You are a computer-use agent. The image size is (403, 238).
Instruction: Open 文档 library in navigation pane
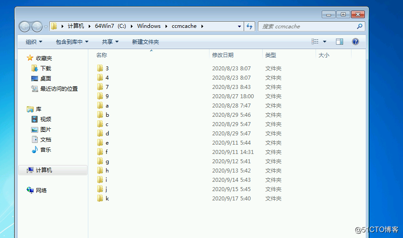[46, 140]
